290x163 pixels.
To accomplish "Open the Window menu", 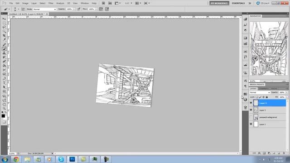I will tap(85, 3).
